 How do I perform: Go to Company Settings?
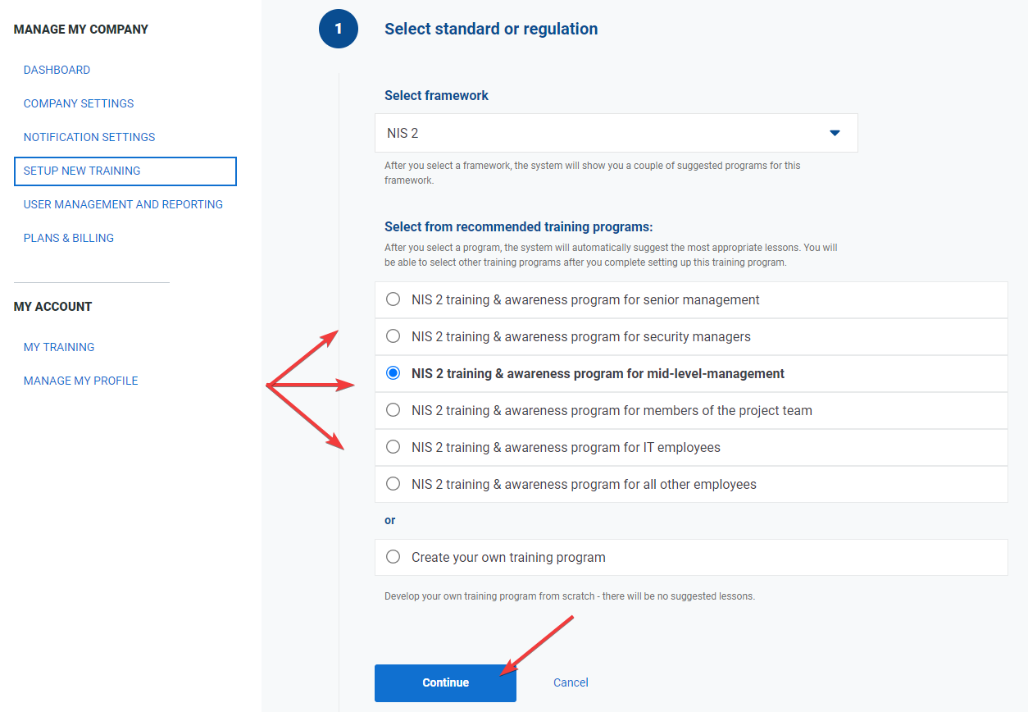tap(79, 103)
